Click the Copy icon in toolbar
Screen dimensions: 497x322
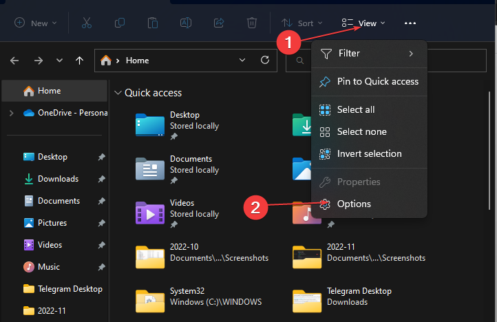[x=120, y=23]
